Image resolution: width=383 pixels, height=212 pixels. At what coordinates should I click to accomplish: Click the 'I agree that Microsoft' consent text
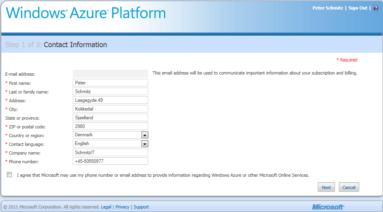tap(162, 175)
